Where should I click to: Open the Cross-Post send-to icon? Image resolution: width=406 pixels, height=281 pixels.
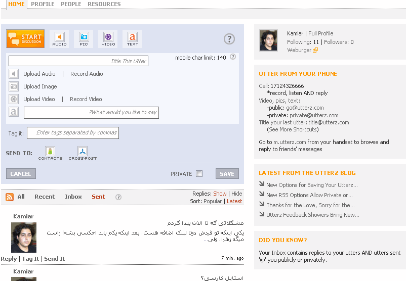83,153
